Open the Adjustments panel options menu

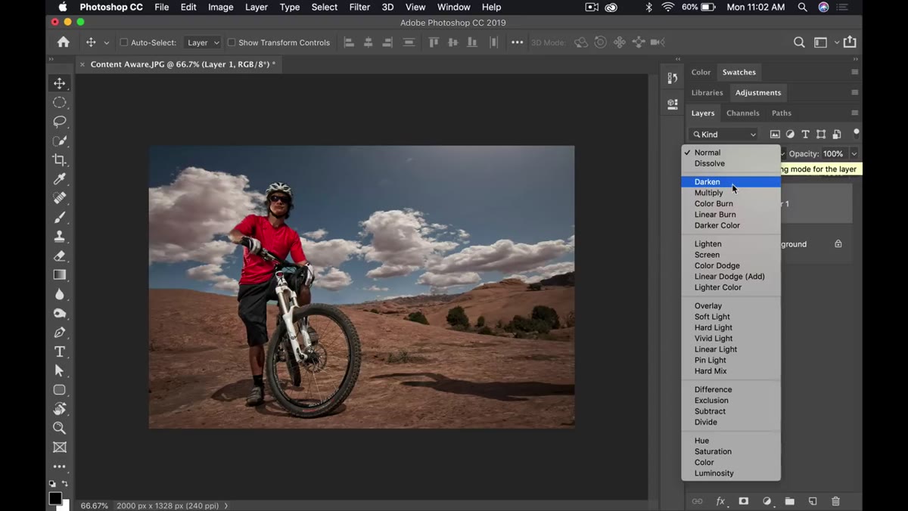point(854,93)
